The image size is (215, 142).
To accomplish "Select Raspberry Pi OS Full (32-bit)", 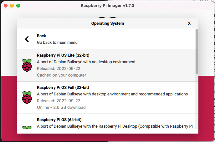I will click(106, 98).
